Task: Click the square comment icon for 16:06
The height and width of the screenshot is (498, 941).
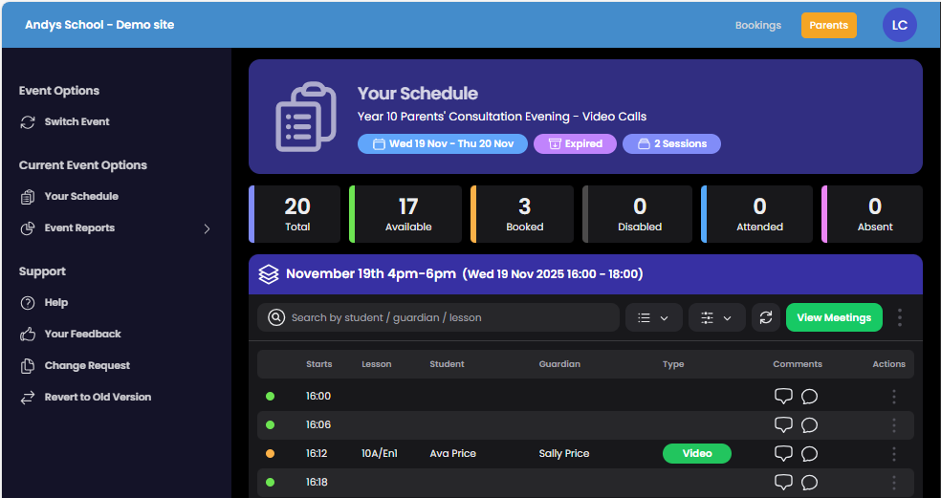Action: click(783, 424)
